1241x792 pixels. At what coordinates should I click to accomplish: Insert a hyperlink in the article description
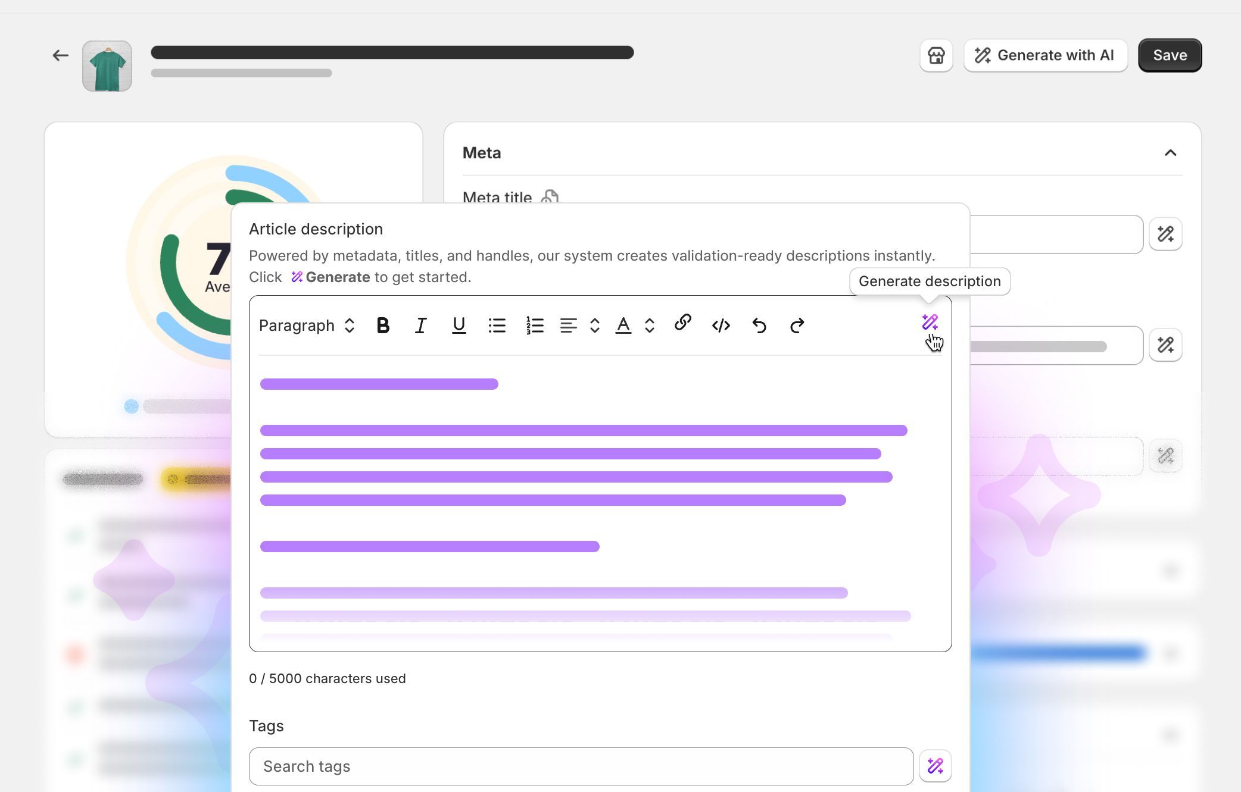pyautogui.click(x=682, y=325)
